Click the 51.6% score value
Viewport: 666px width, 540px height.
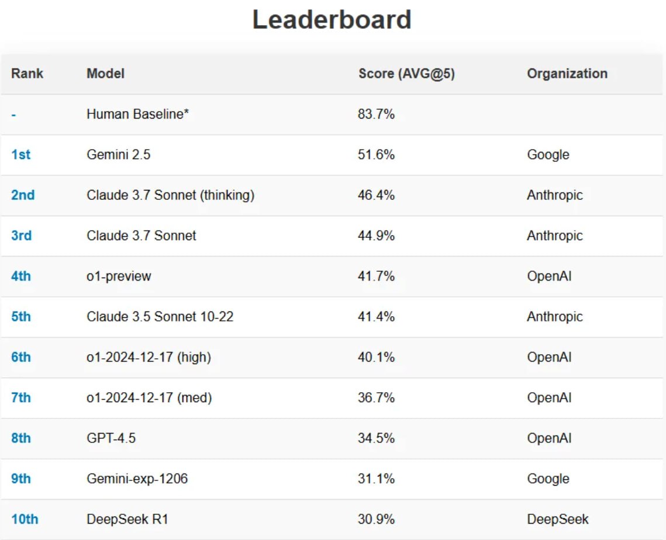point(376,155)
